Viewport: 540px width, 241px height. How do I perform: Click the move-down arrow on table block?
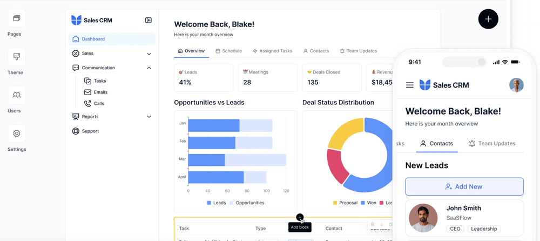tap(382, 224)
